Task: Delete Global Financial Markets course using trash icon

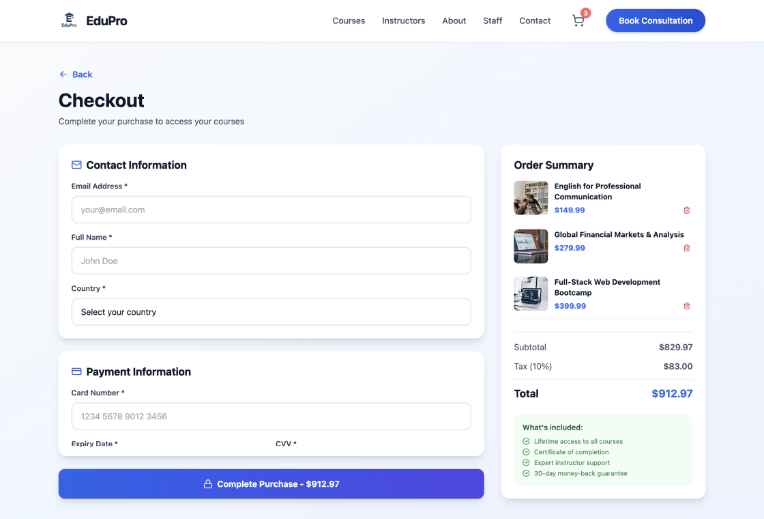Action: coord(687,248)
